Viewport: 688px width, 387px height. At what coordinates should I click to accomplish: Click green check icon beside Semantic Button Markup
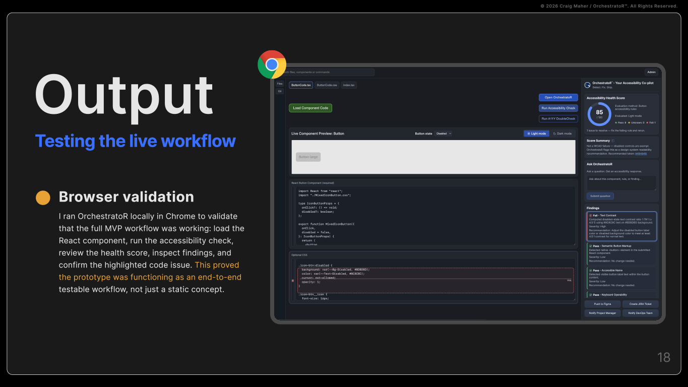pos(590,246)
